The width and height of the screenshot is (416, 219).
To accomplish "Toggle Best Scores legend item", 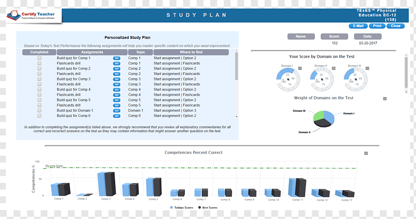I will point(208,208).
